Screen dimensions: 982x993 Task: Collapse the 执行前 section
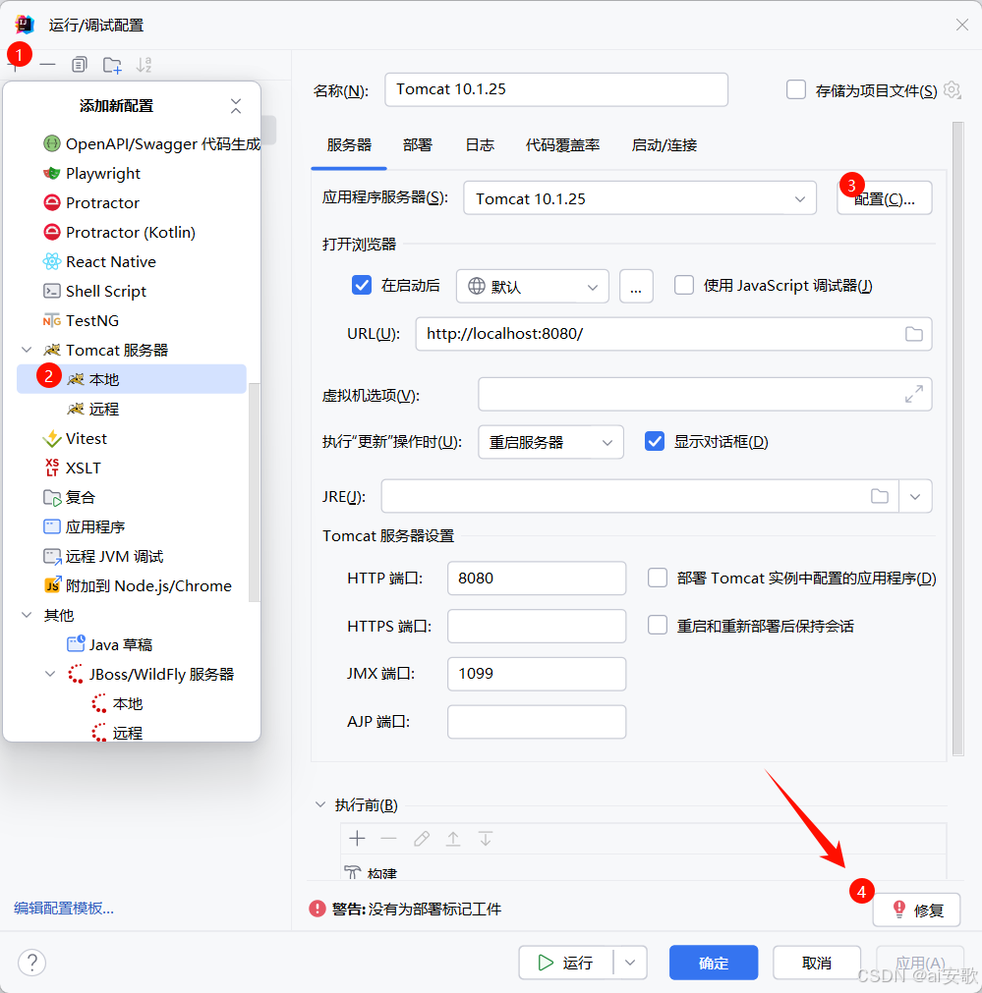(x=320, y=804)
